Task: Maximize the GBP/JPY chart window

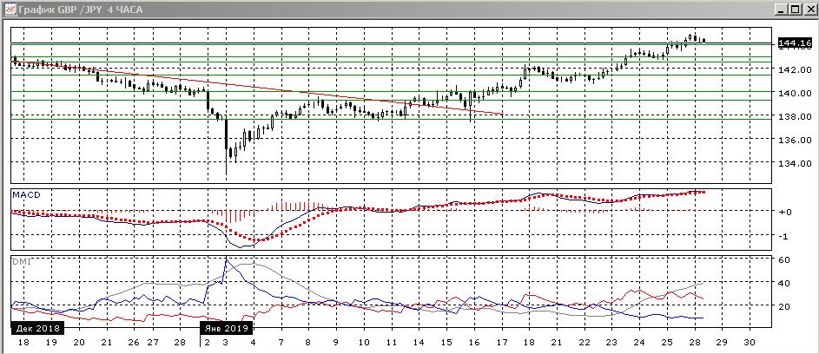Action: (x=794, y=10)
